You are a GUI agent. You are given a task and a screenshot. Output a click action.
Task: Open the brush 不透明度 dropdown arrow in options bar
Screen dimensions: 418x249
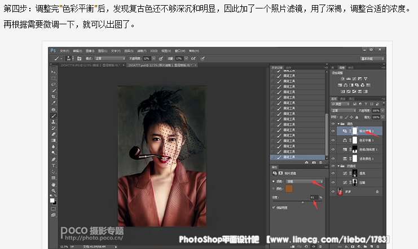[x=153, y=59]
